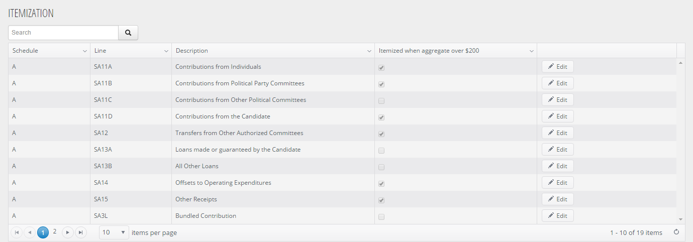Toggle itemized checkbox for SA11C Other Political Committees

[381, 100]
